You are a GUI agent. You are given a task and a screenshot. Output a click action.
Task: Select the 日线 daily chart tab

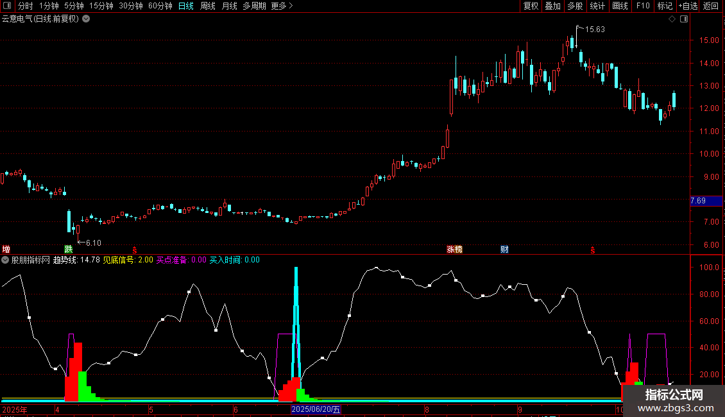pyautogui.click(x=186, y=6)
